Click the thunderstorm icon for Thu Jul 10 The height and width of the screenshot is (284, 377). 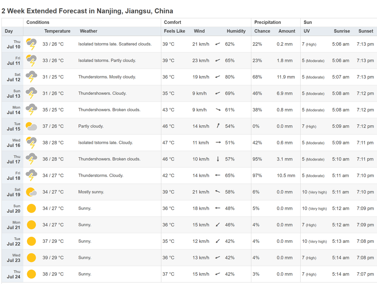(31, 44)
